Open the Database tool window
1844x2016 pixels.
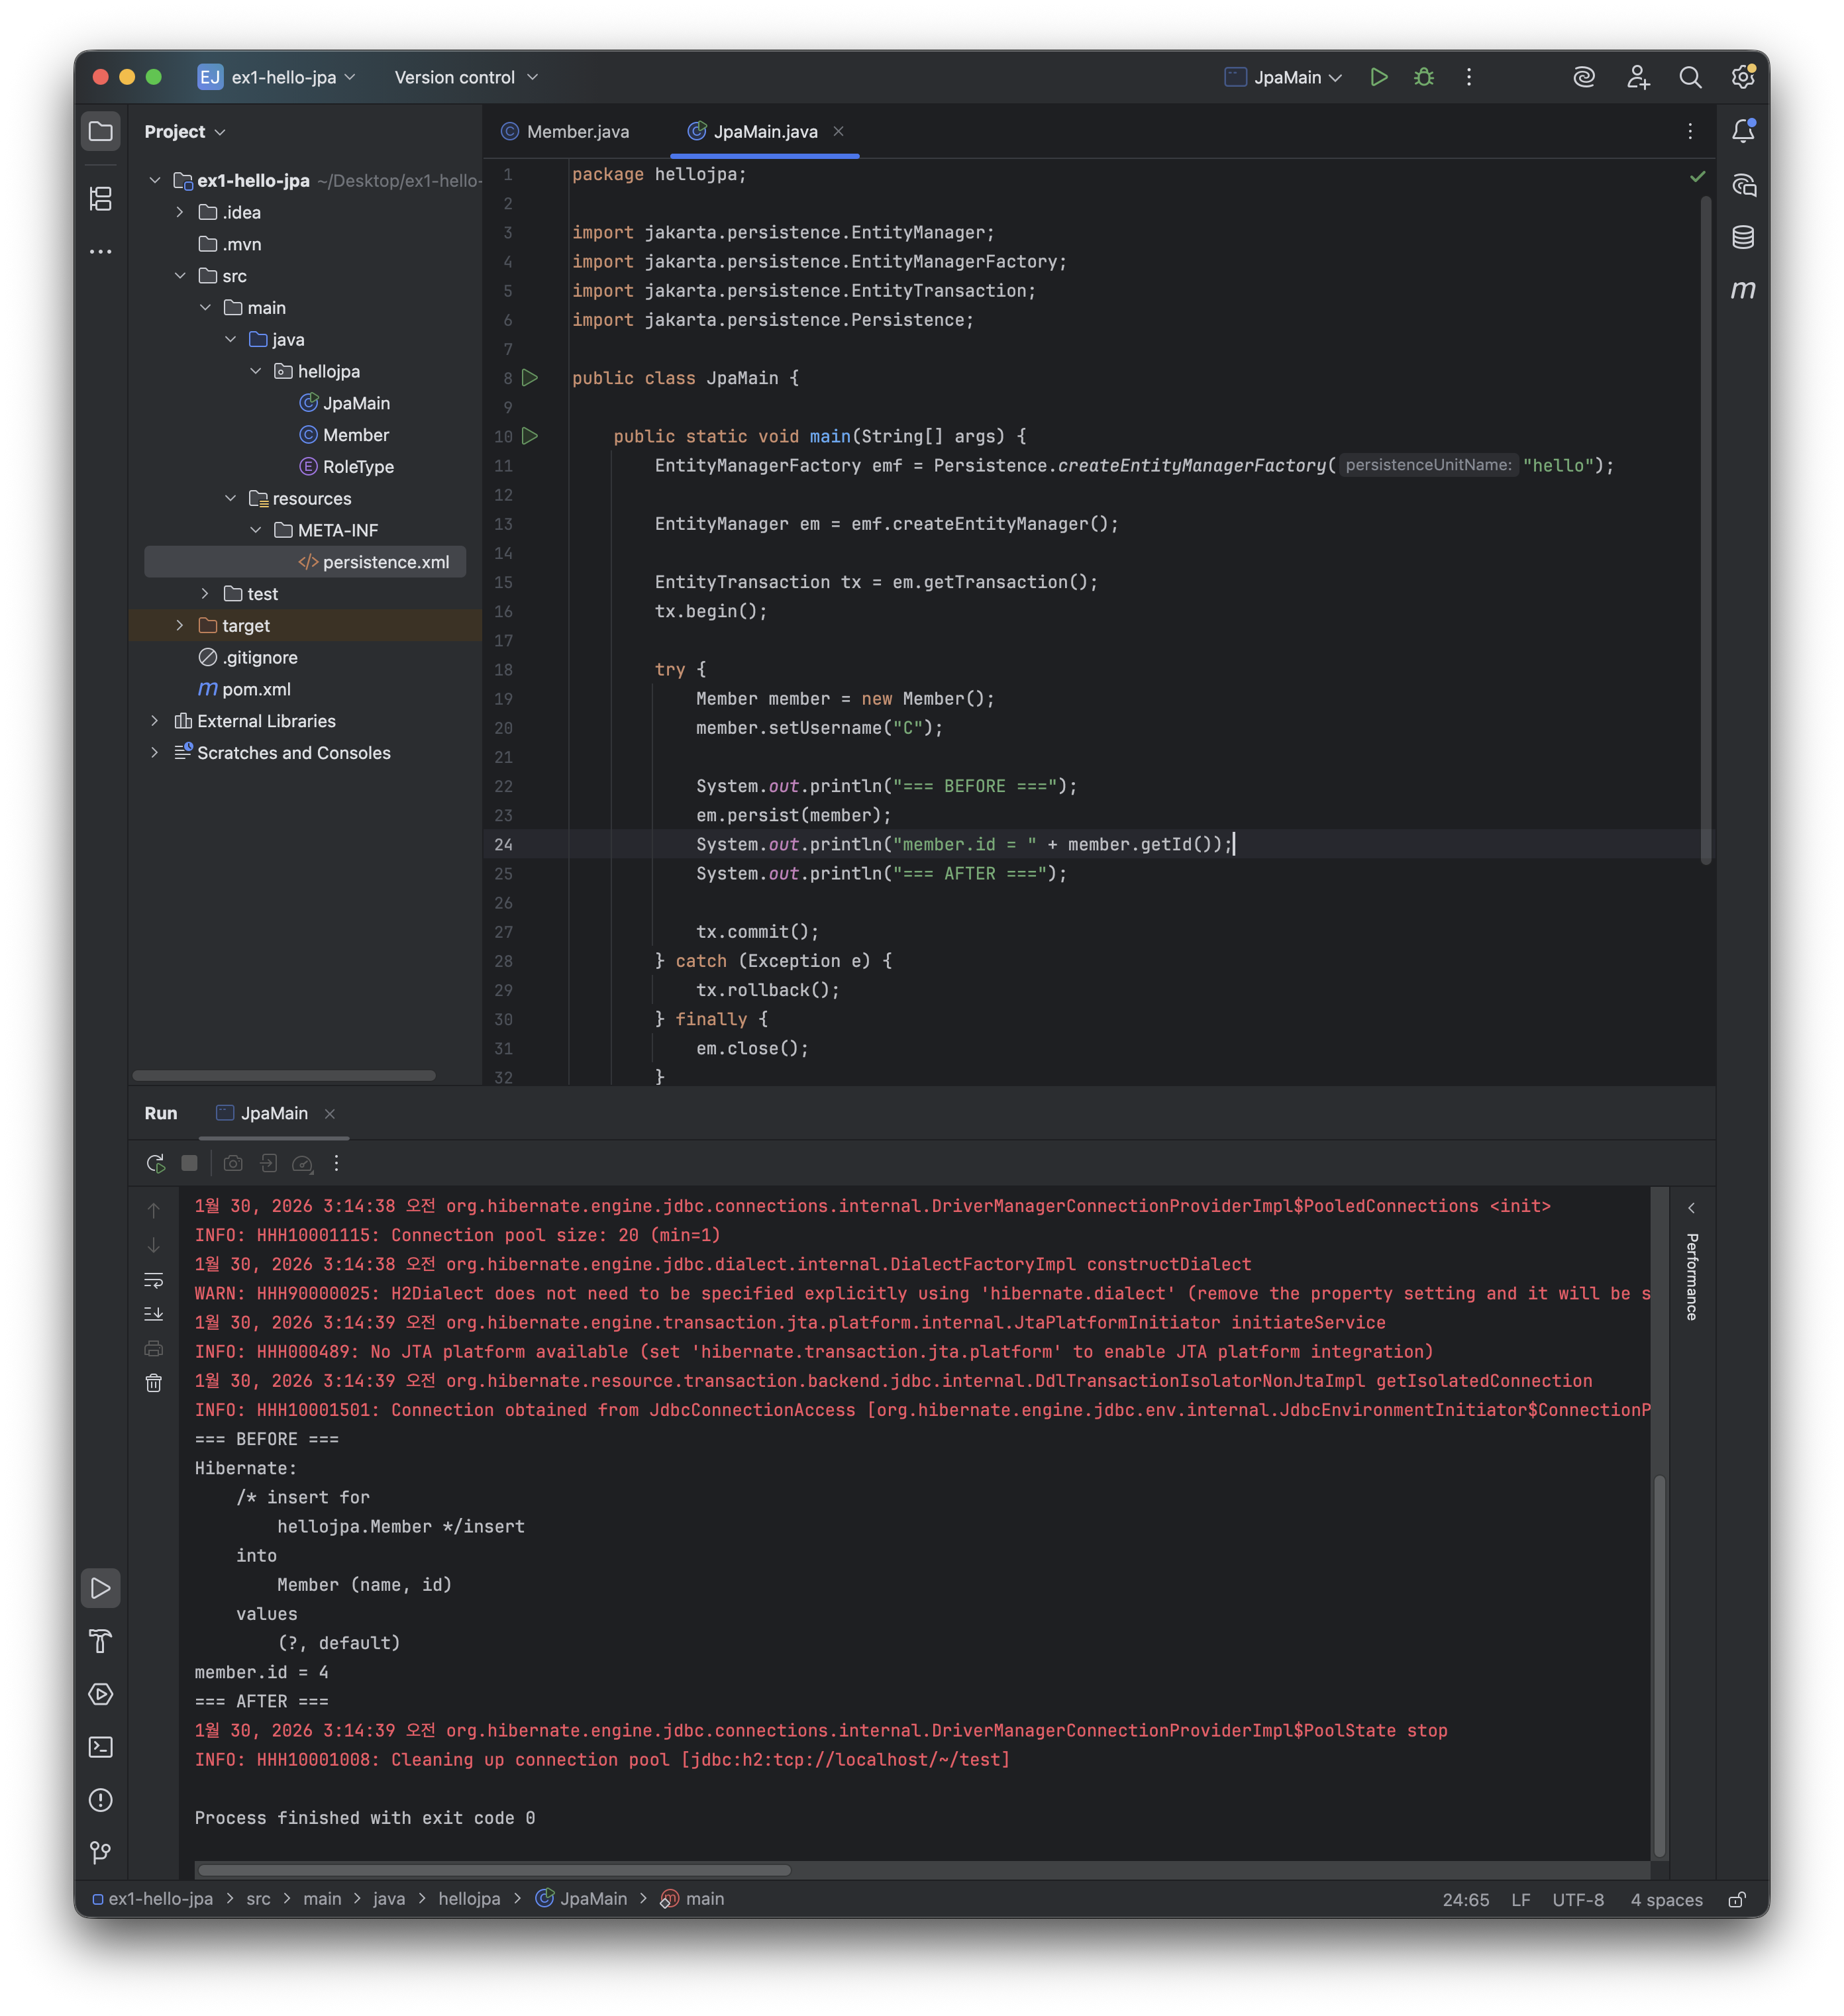(x=1743, y=237)
